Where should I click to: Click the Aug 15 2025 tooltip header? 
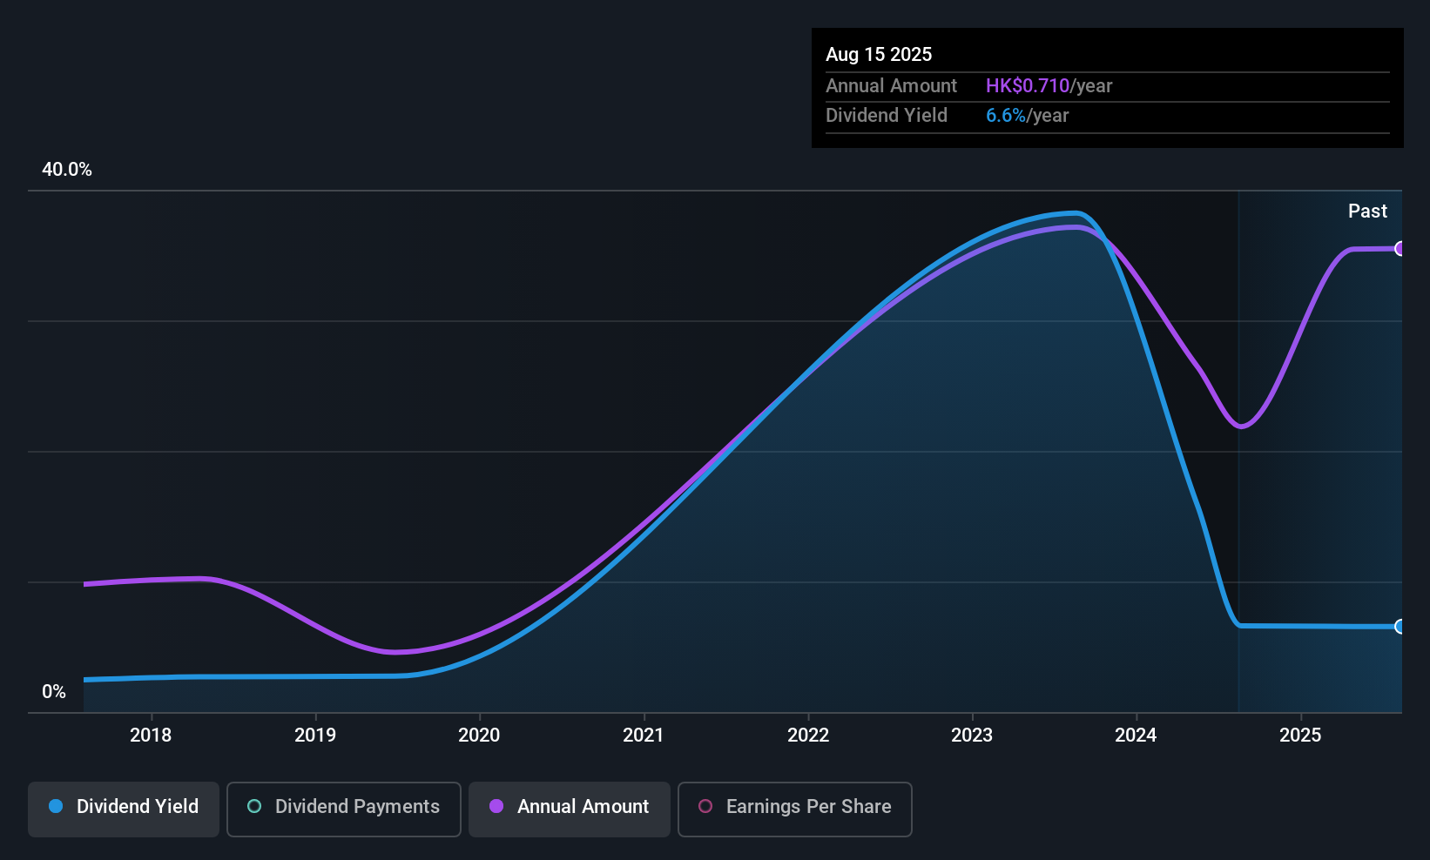tap(879, 54)
